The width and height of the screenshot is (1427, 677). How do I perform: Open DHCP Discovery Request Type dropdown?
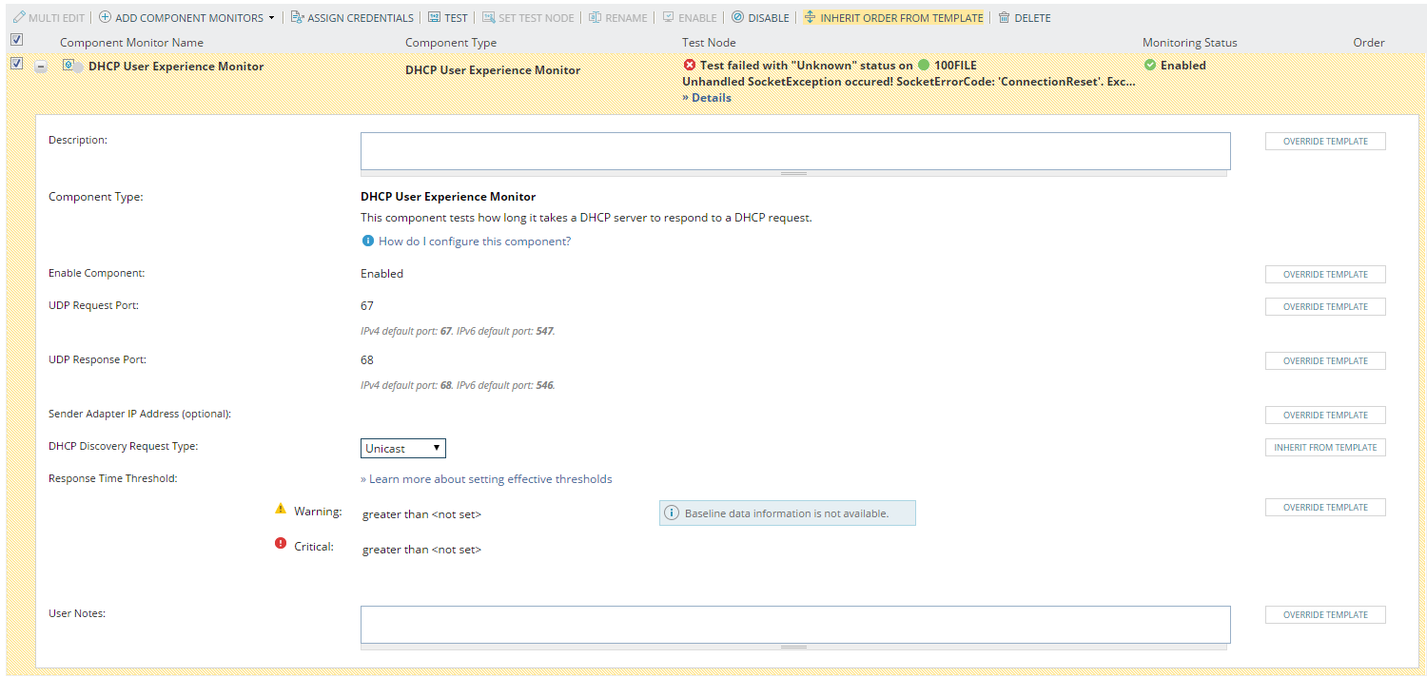[x=403, y=448]
